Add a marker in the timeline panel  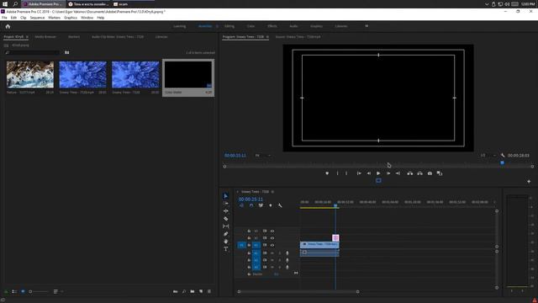click(271, 205)
